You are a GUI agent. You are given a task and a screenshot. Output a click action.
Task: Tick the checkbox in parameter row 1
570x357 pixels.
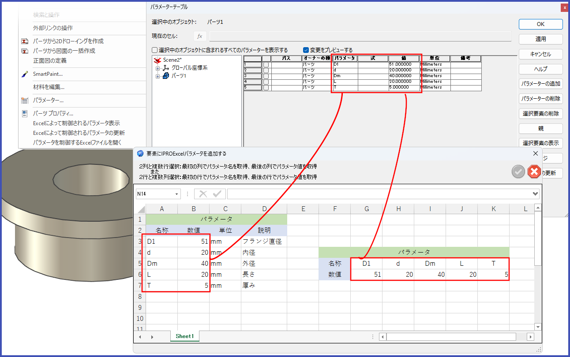[x=266, y=64]
